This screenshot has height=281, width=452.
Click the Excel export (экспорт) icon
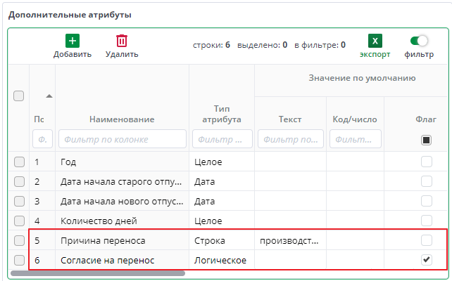(375, 41)
